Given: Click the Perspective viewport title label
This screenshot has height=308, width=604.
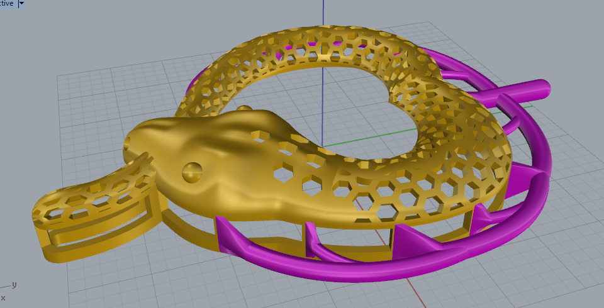Looking at the screenshot, I should [x=7, y=4].
